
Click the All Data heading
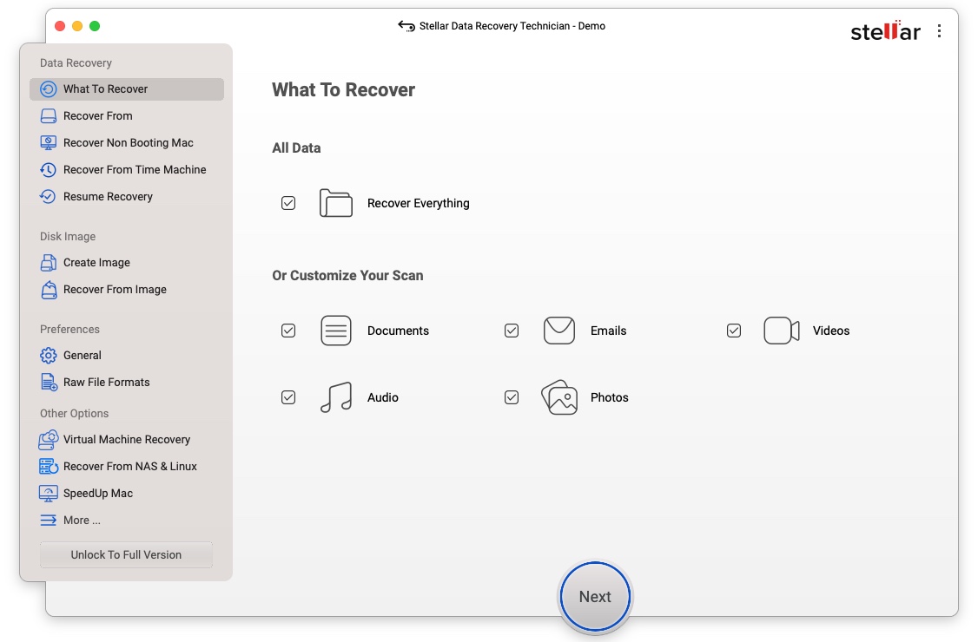point(296,147)
